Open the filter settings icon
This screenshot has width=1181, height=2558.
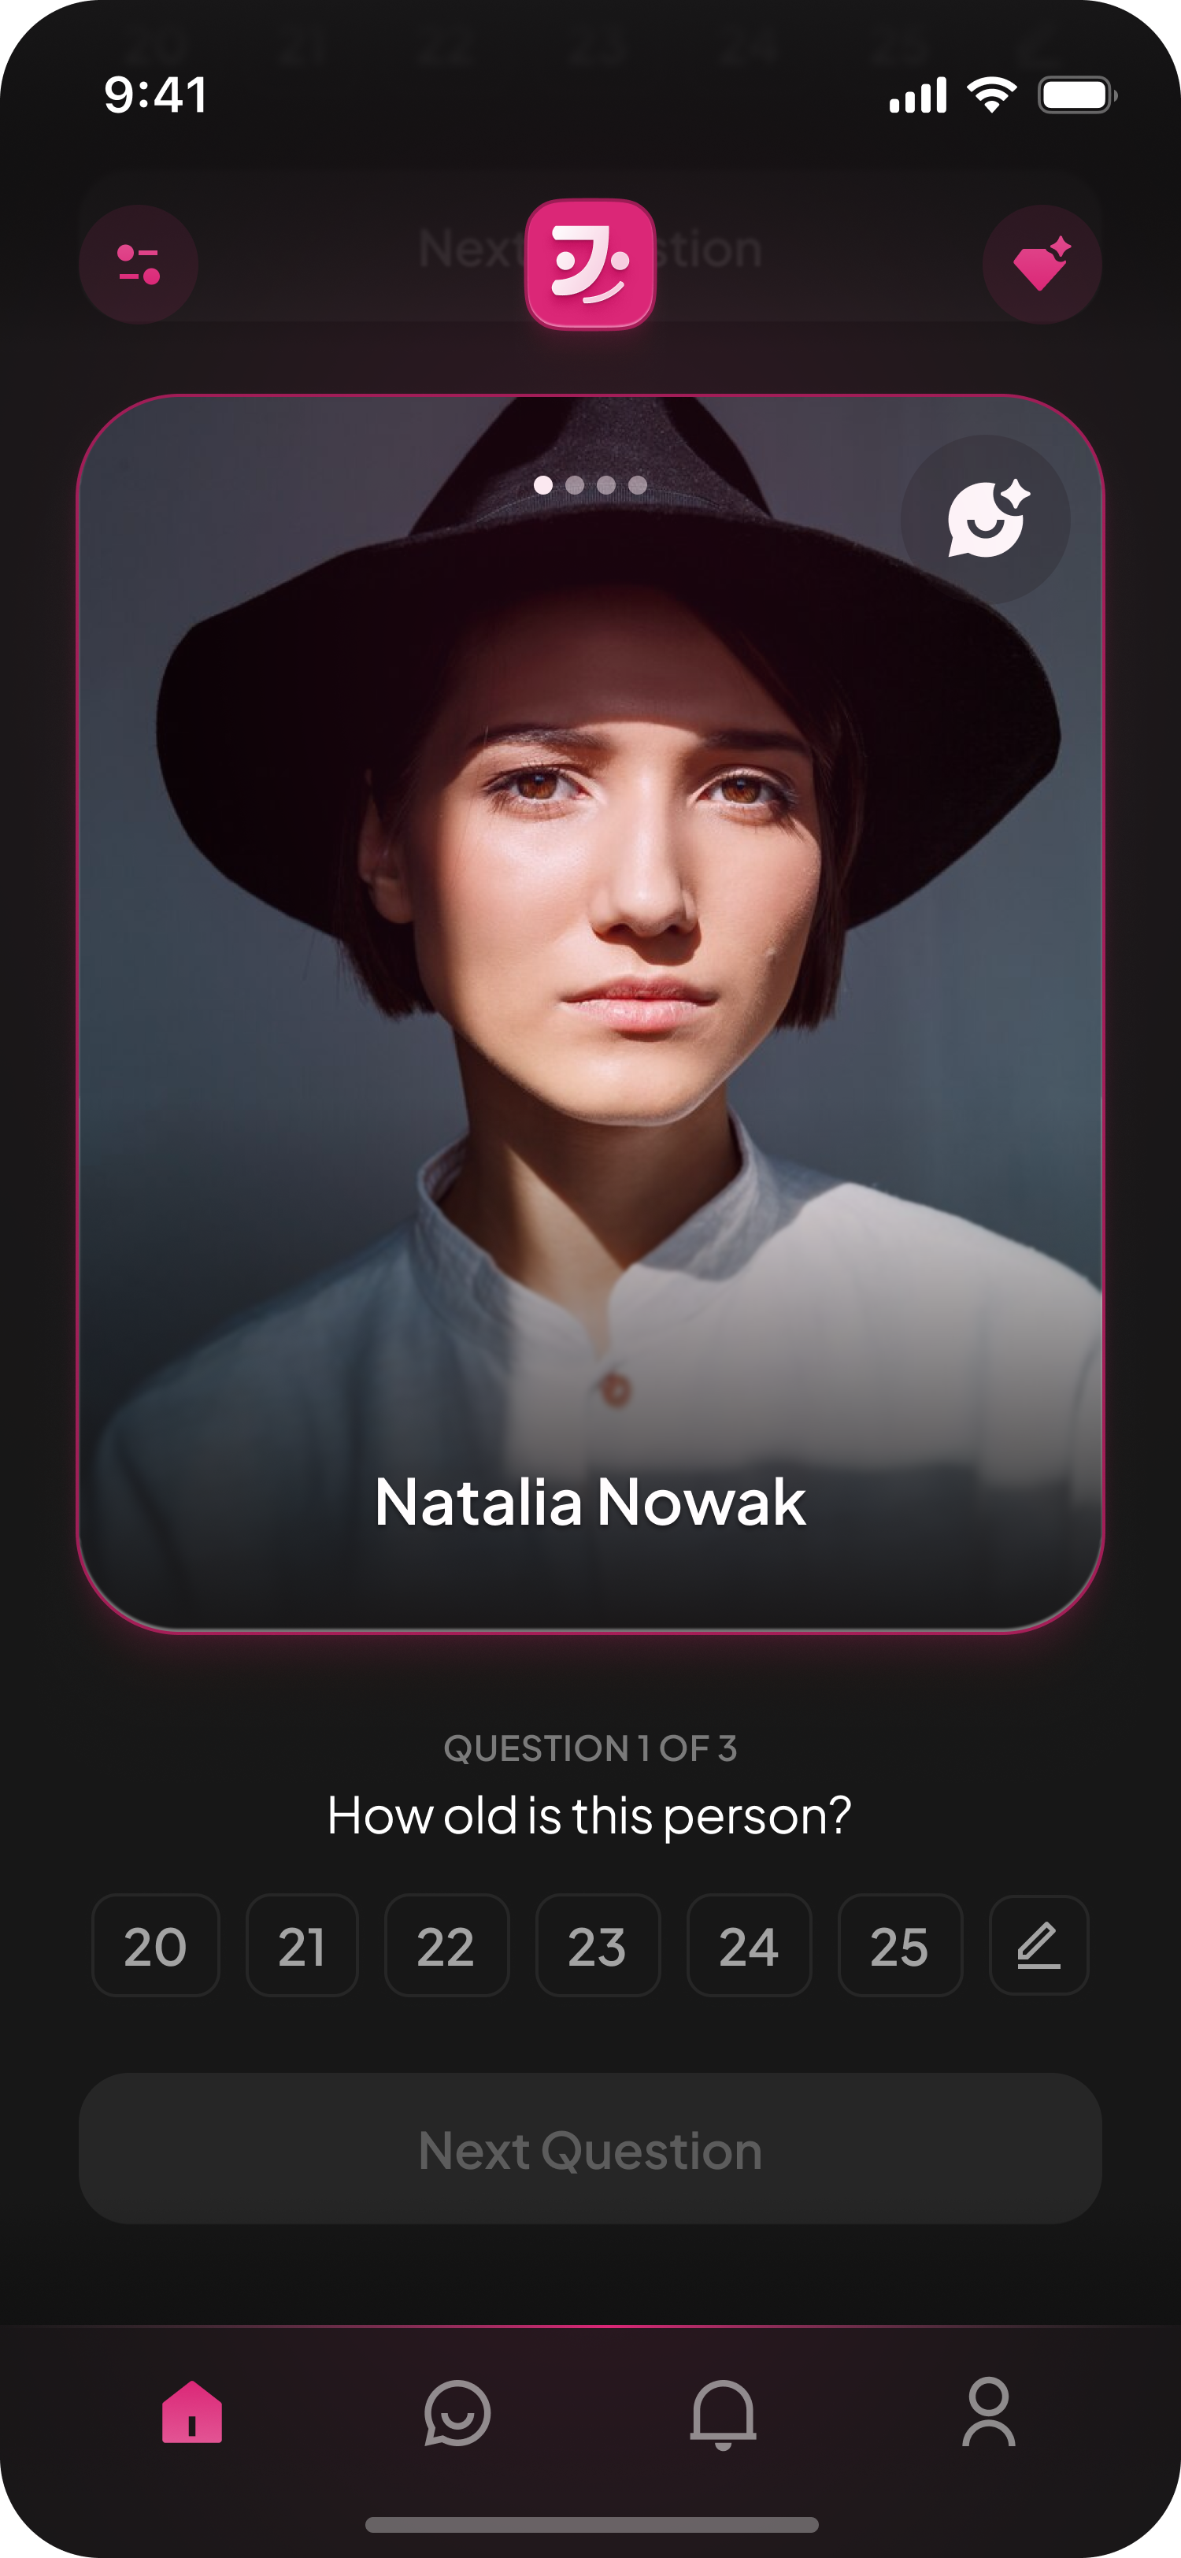point(138,264)
